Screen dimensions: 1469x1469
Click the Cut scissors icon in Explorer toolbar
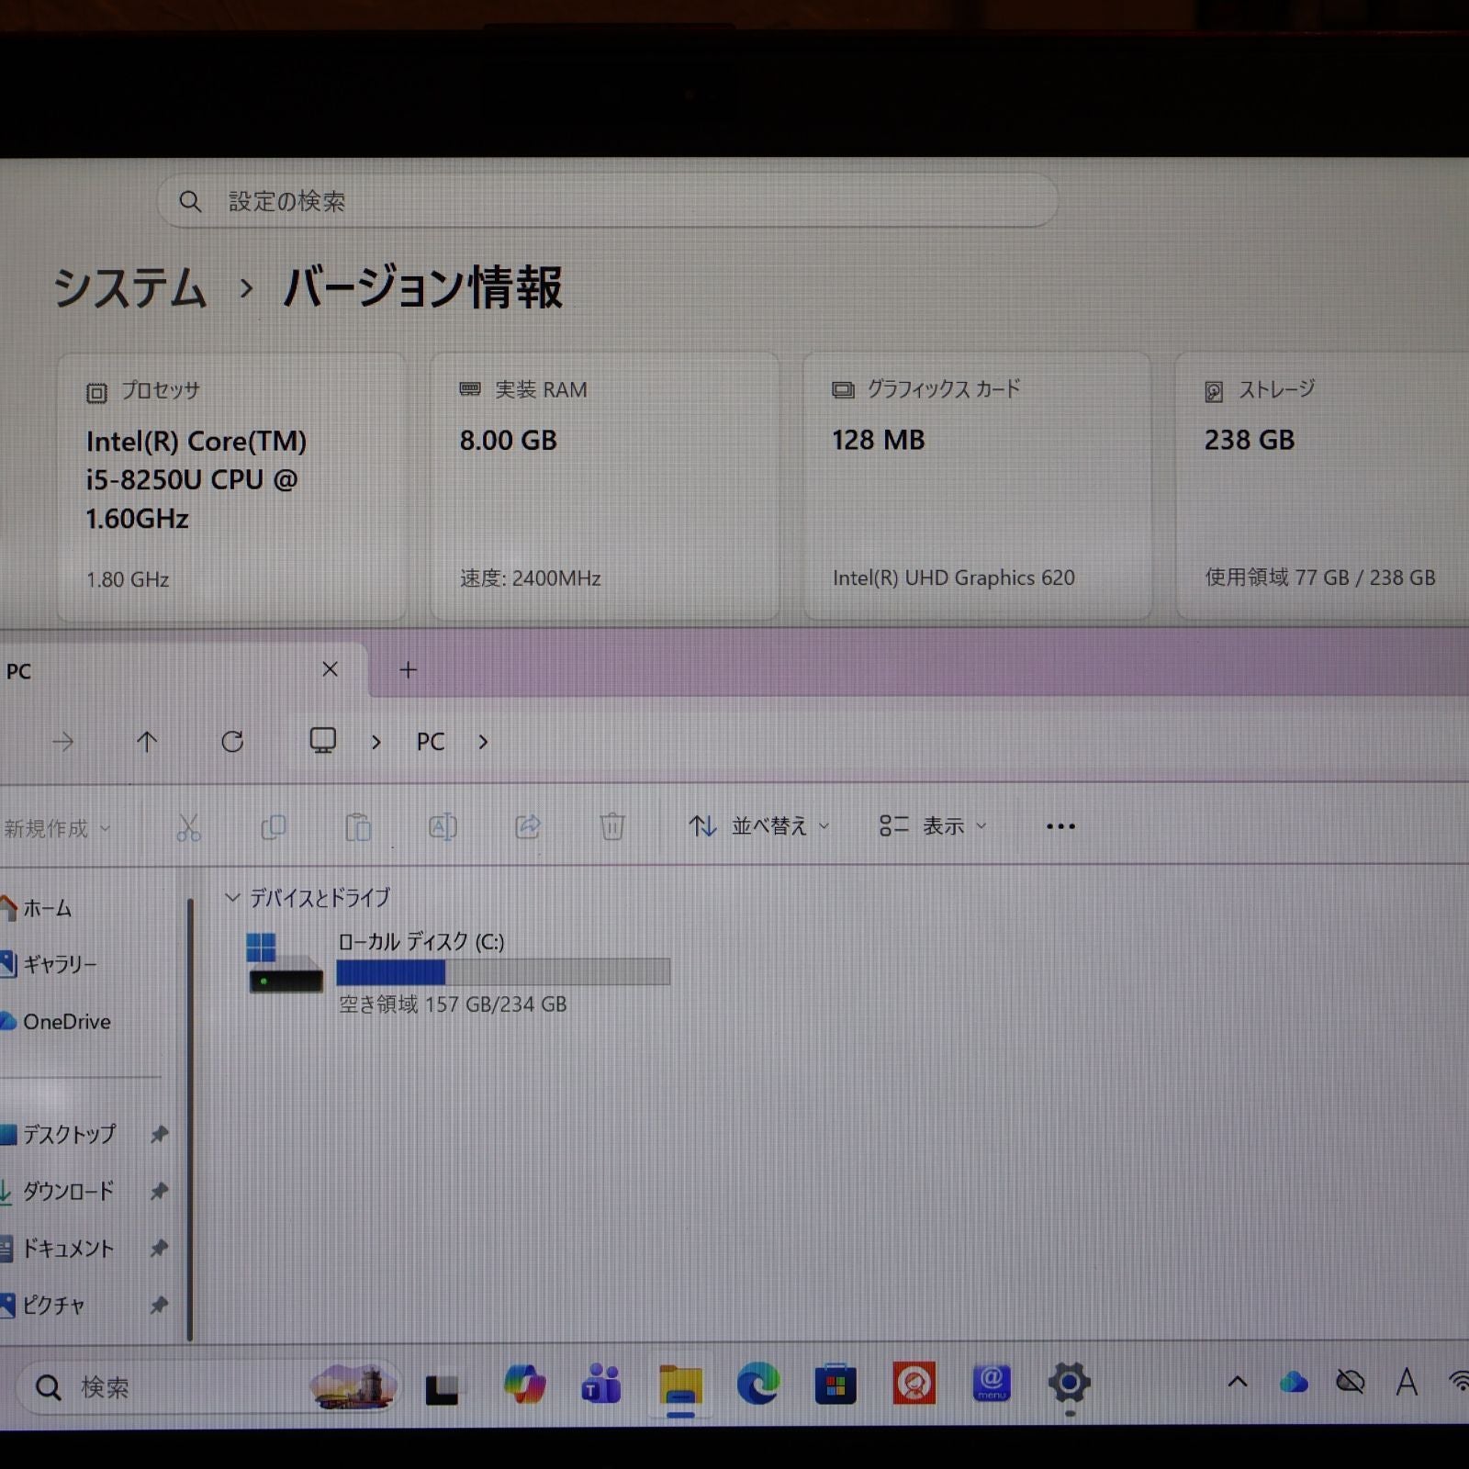[x=188, y=827]
